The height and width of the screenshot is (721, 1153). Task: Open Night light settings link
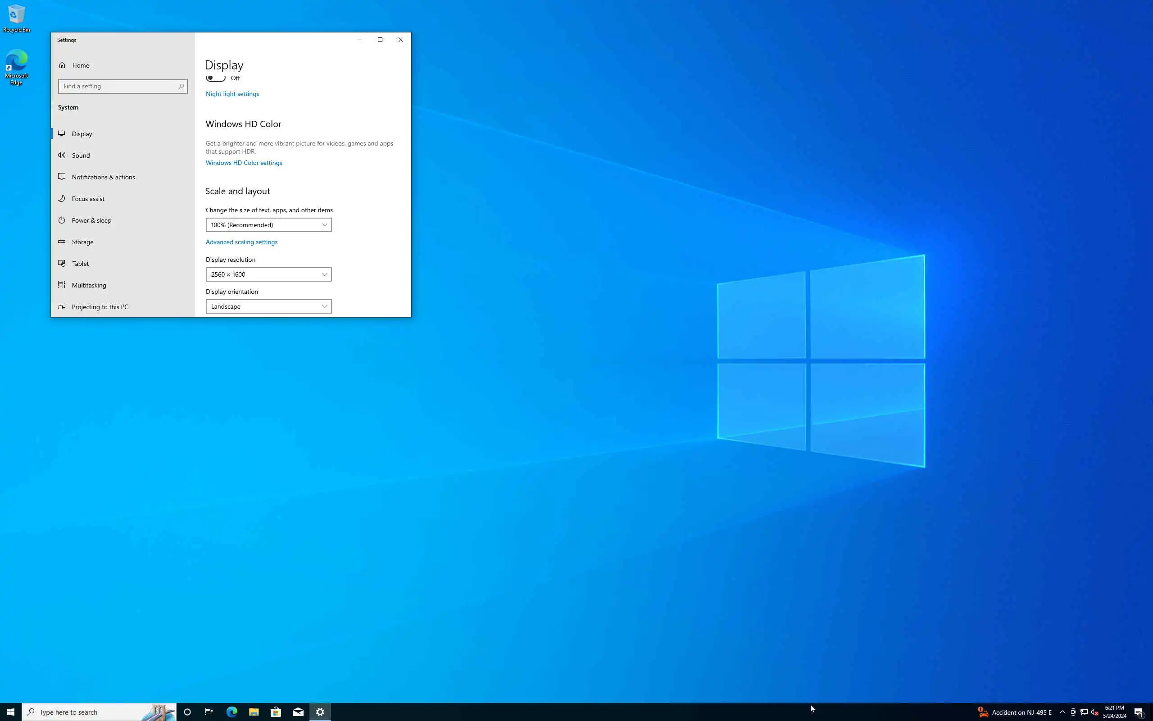click(232, 94)
